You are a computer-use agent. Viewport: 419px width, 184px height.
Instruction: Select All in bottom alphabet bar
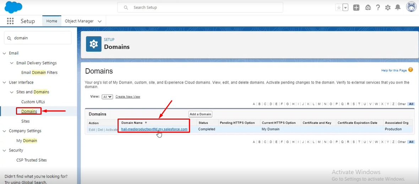pos(411,142)
